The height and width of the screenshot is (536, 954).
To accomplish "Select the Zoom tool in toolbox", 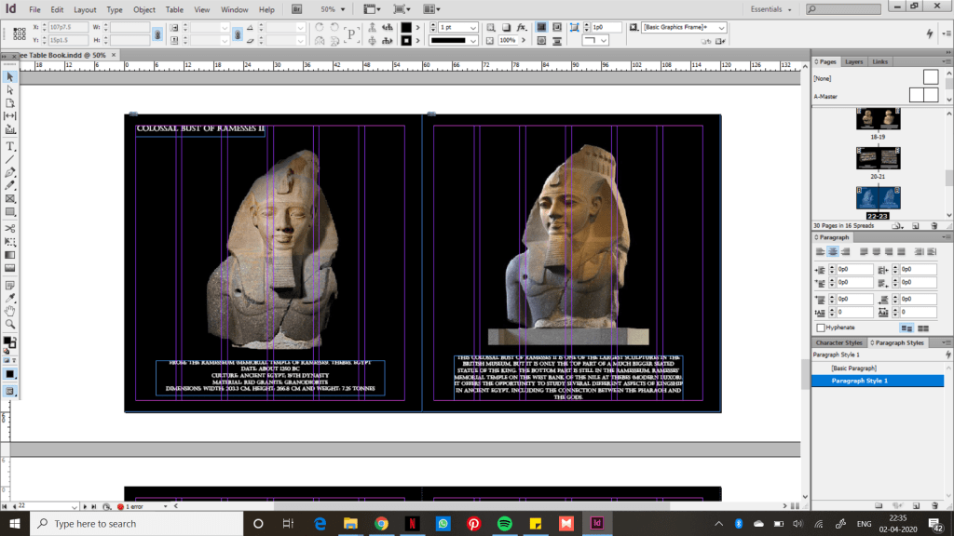I will click(x=10, y=324).
